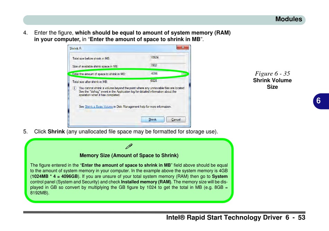Click the pencil note icon above Memory Size heading
The width and height of the screenshot is (329, 231).
coord(129,146)
